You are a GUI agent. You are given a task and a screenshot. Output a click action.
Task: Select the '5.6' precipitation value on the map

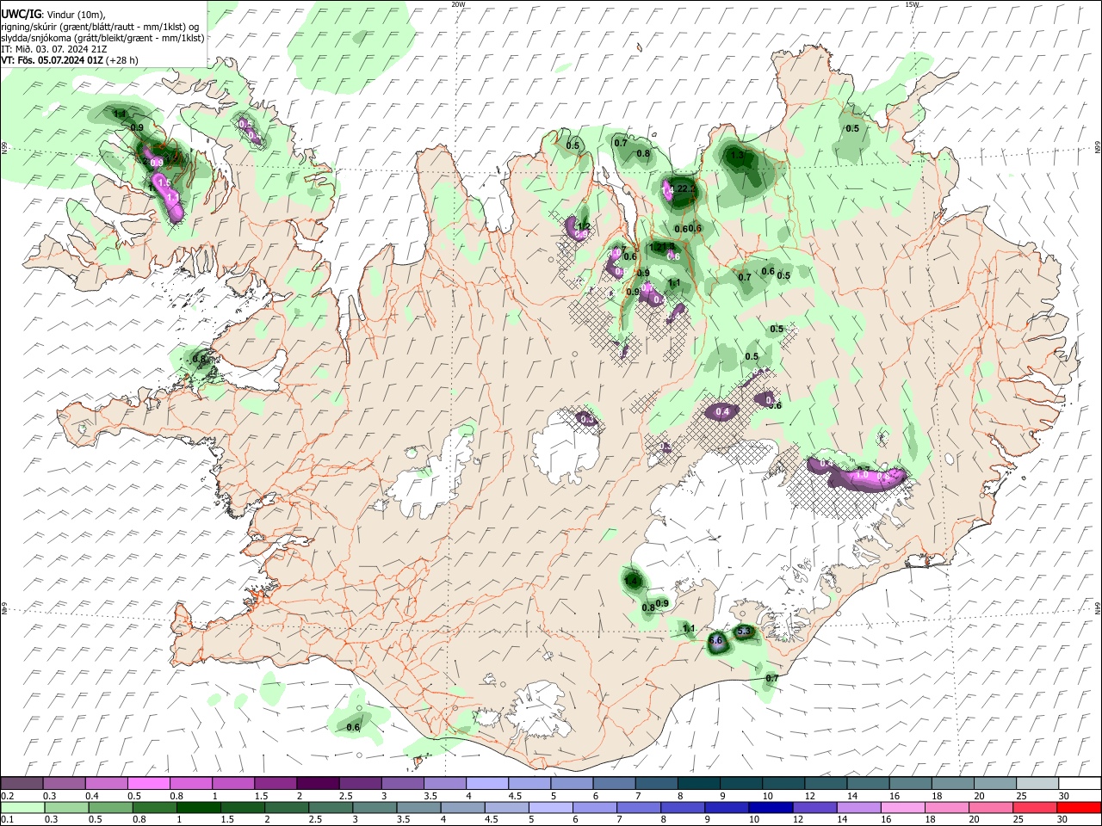pyautogui.click(x=715, y=641)
